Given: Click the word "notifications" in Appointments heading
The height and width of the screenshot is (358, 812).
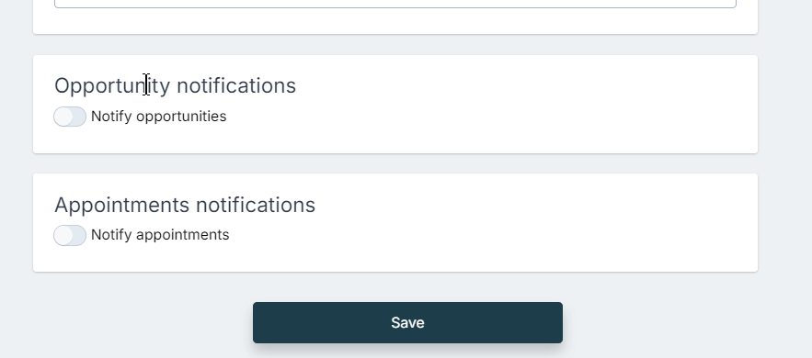Looking at the screenshot, I should coord(256,205).
